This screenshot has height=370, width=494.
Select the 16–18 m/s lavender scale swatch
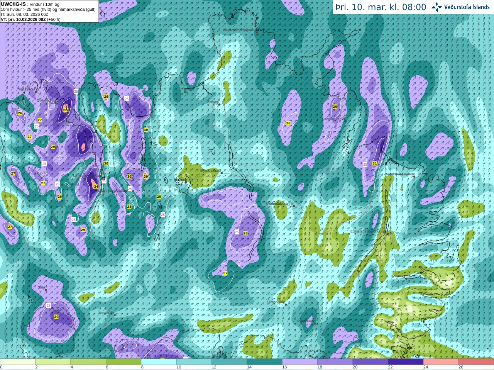tap(300, 362)
